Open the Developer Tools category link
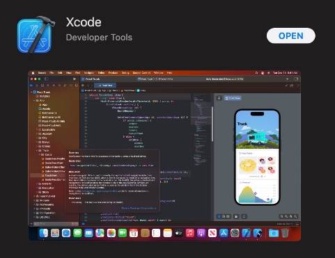The height and width of the screenshot is (258, 335). coord(99,38)
